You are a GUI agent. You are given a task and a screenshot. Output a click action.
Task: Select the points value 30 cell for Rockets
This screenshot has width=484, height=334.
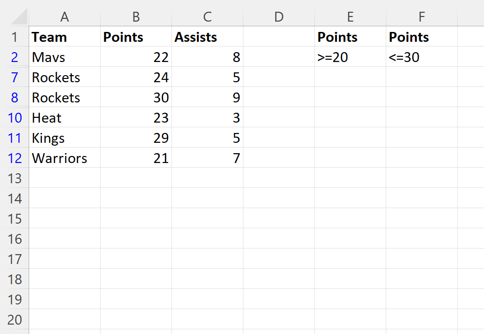click(136, 98)
